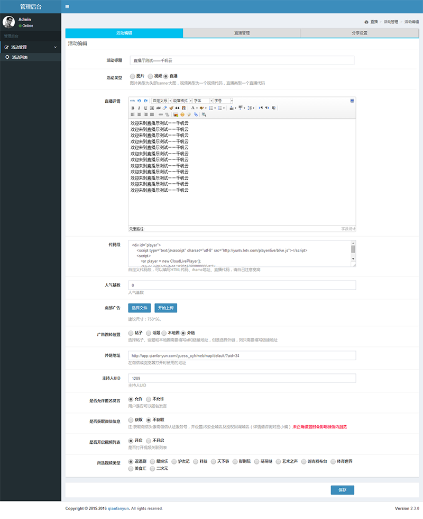This screenshot has width=423, height=519.
Task: Click the undo icon in editor toolbar
Action: click(x=139, y=101)
